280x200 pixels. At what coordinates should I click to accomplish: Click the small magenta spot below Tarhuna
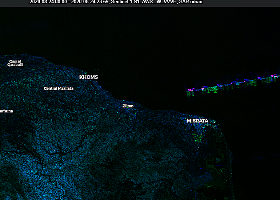point(7,135)
